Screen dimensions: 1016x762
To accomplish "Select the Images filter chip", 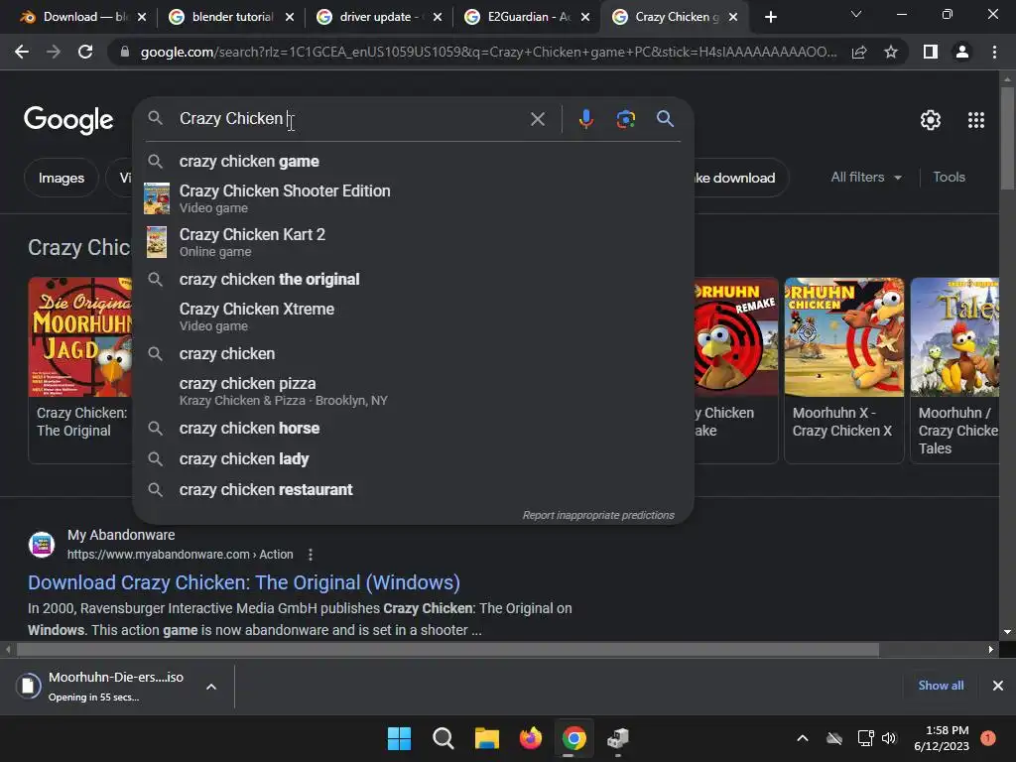I will coord(61,178).
